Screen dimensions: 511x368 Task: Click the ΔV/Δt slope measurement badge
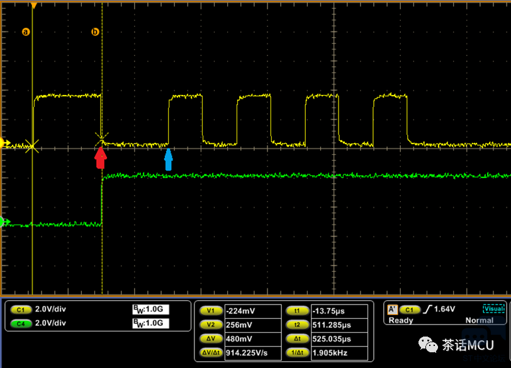(210, 354)
